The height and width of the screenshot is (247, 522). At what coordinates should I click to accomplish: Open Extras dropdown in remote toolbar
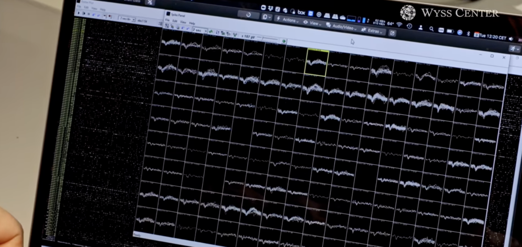tap(373, 30)
